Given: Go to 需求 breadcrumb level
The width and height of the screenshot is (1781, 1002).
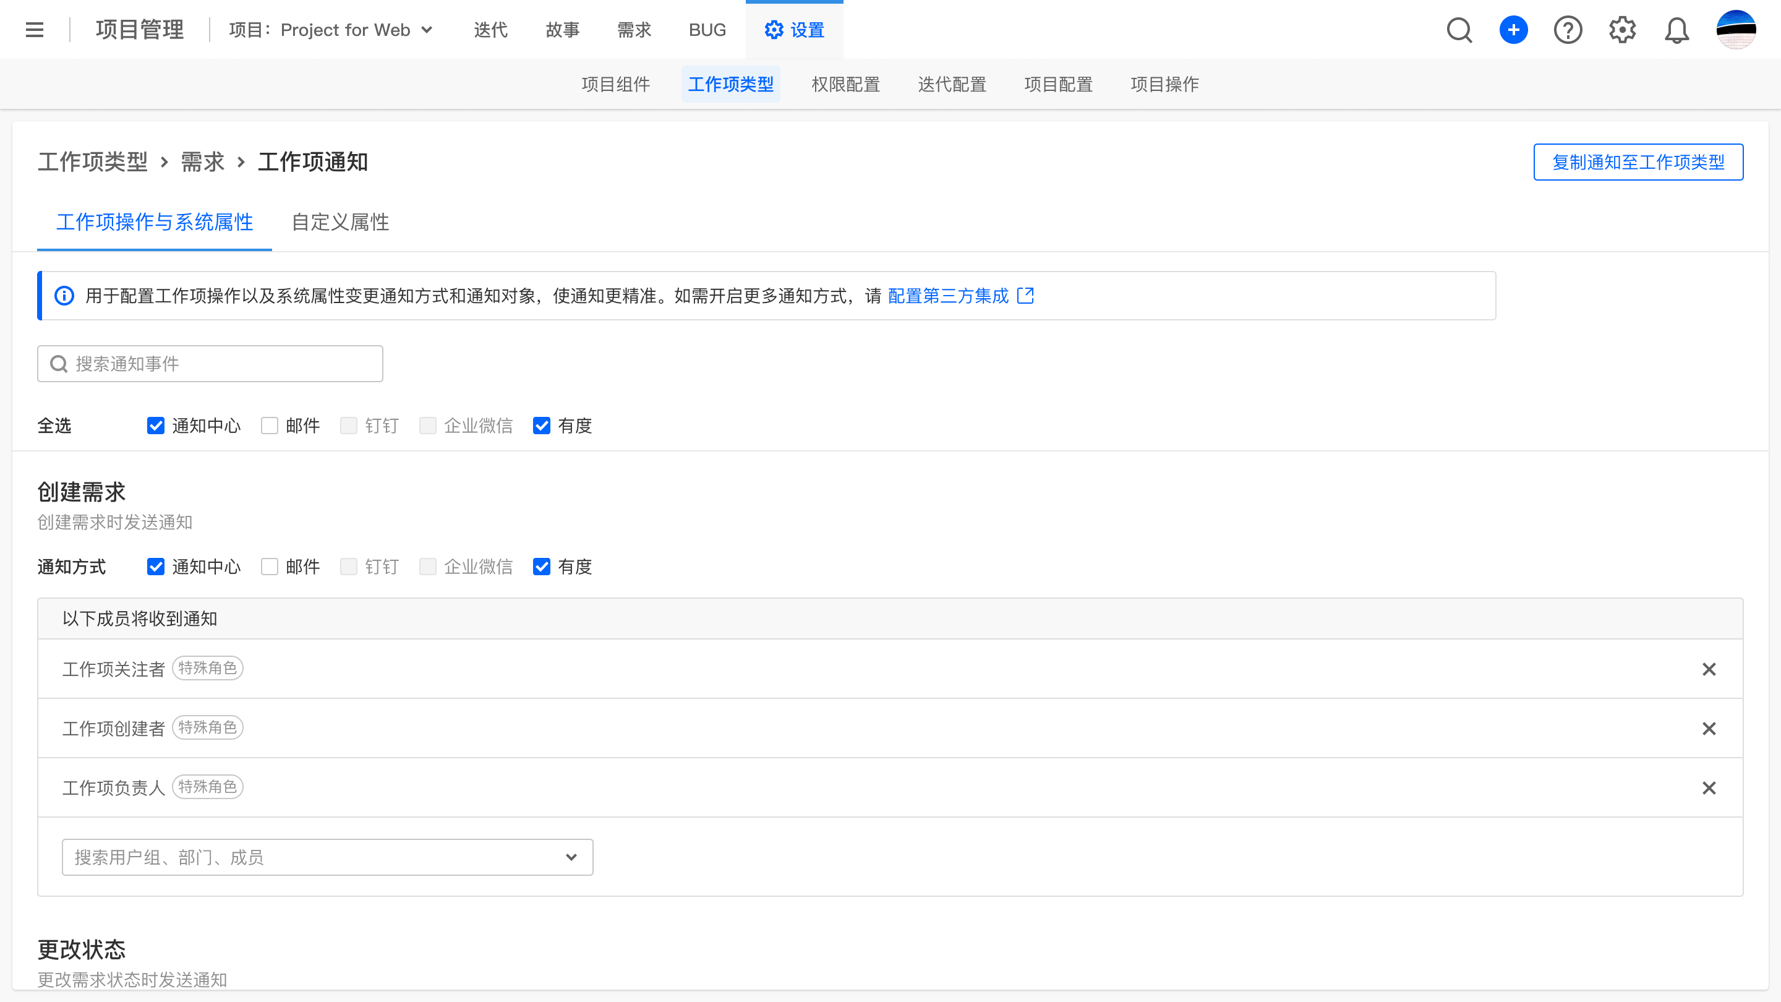Looking at the screenshot, I should (x=203, y=162).
